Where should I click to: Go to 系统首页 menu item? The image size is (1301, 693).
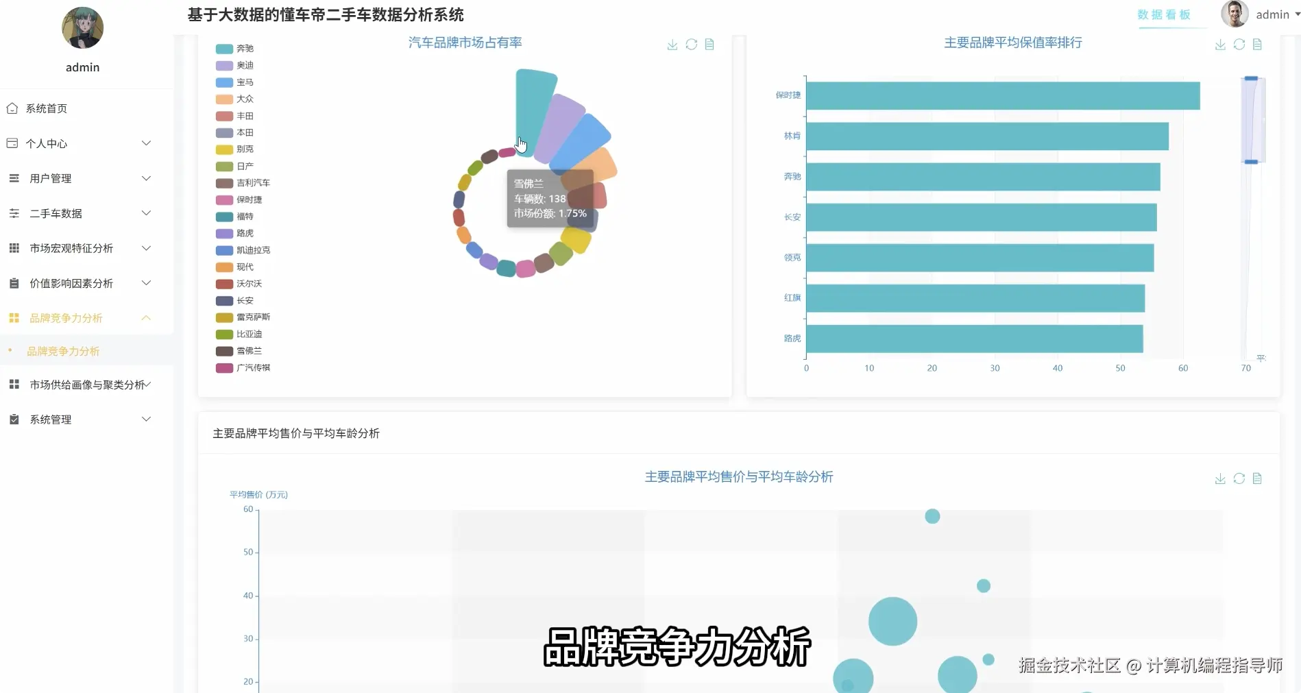pos(86,108)
